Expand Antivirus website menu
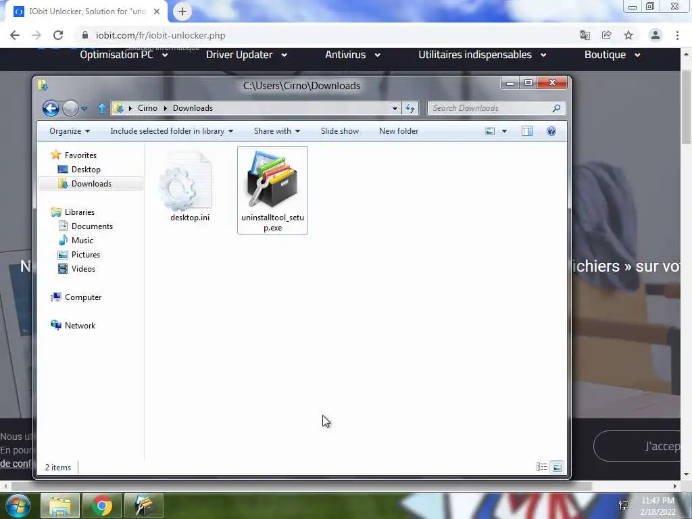The height and width of the screenshot is (519, 692). pos(352,55)
